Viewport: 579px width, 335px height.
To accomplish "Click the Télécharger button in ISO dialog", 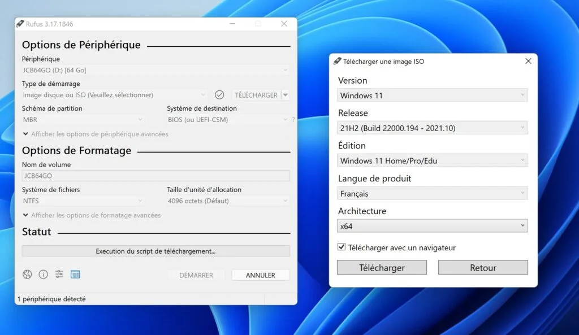I will 382,267.
